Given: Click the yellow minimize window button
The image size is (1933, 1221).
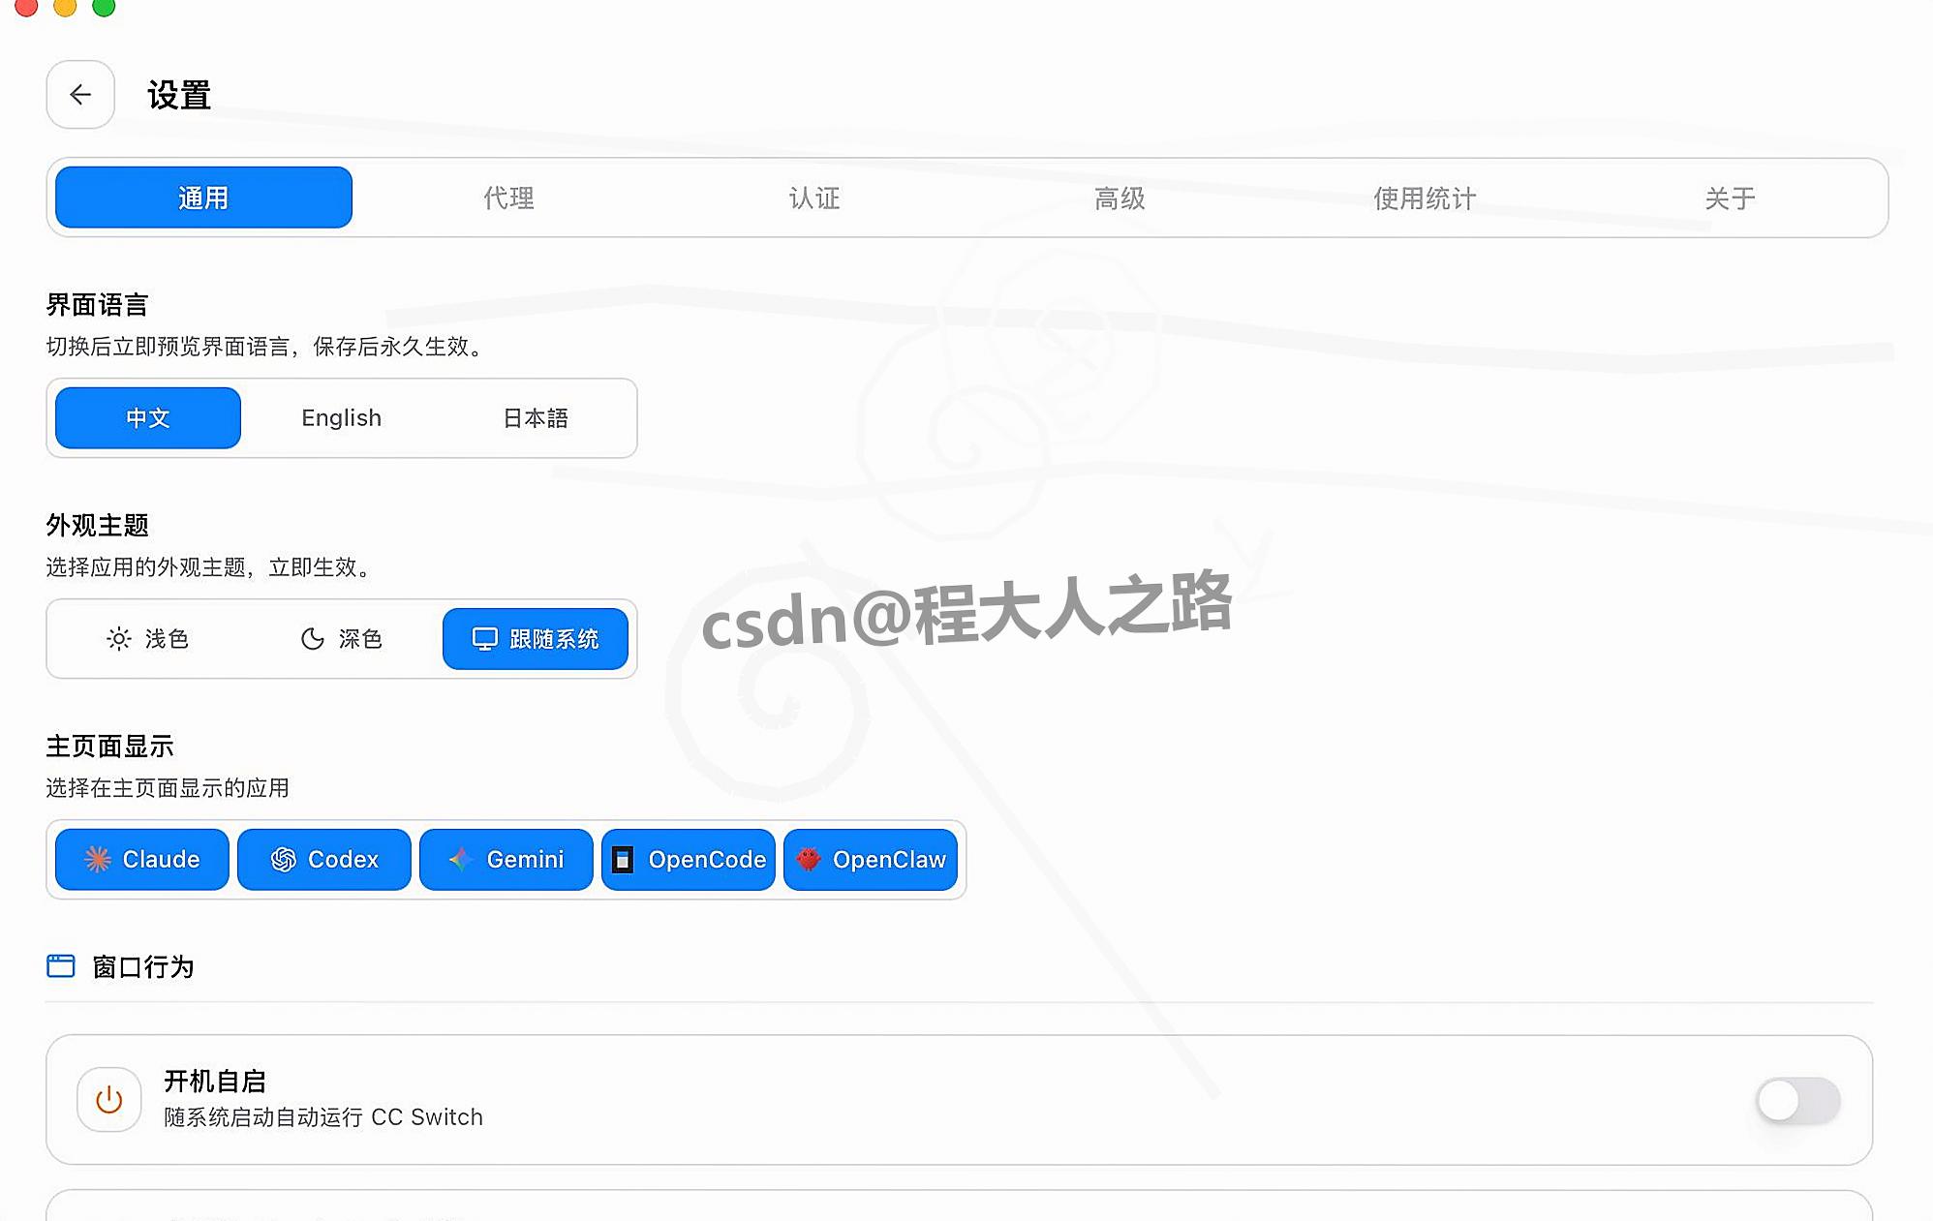Looking at the screenshot, I should (x=65, y=6).
